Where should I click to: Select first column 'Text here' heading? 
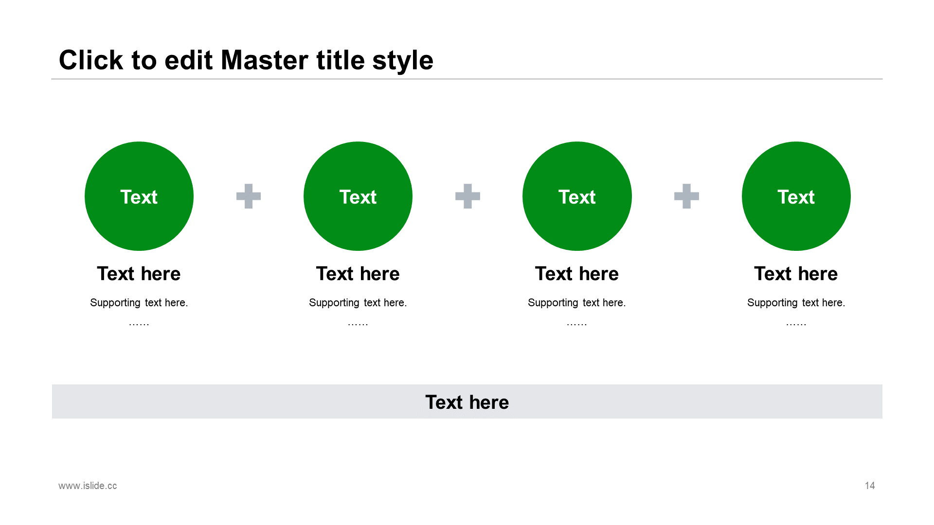(x=139, y=274)
